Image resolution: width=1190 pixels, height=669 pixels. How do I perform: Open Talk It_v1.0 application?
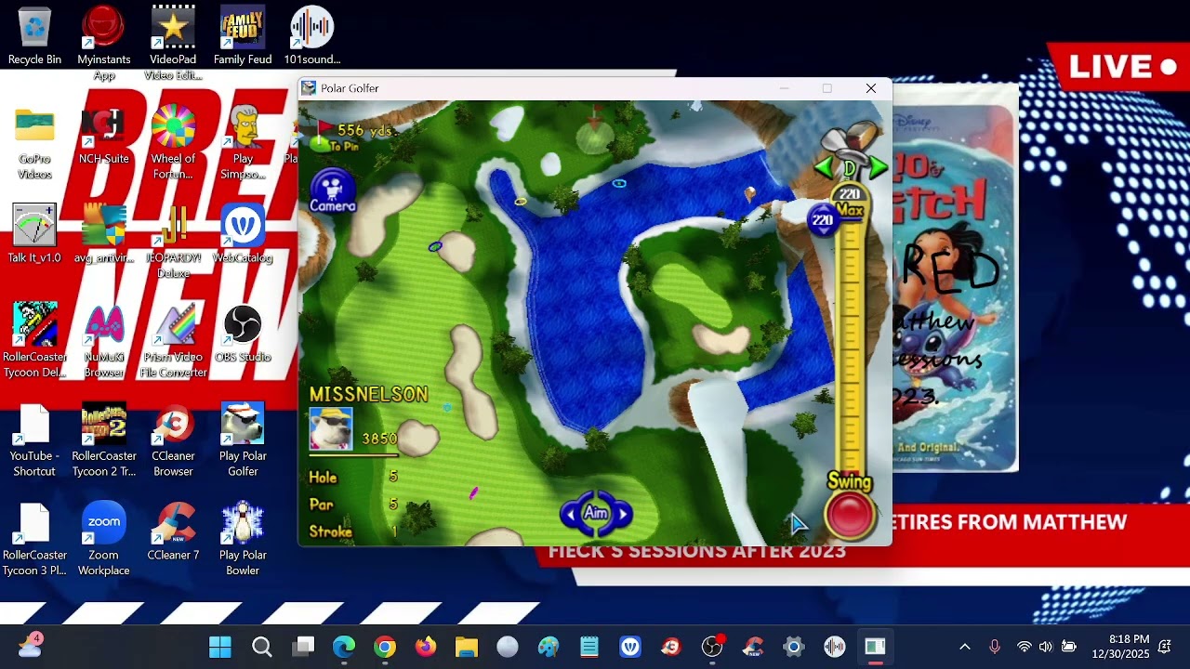pyautogui.click(x=34, y=235)
